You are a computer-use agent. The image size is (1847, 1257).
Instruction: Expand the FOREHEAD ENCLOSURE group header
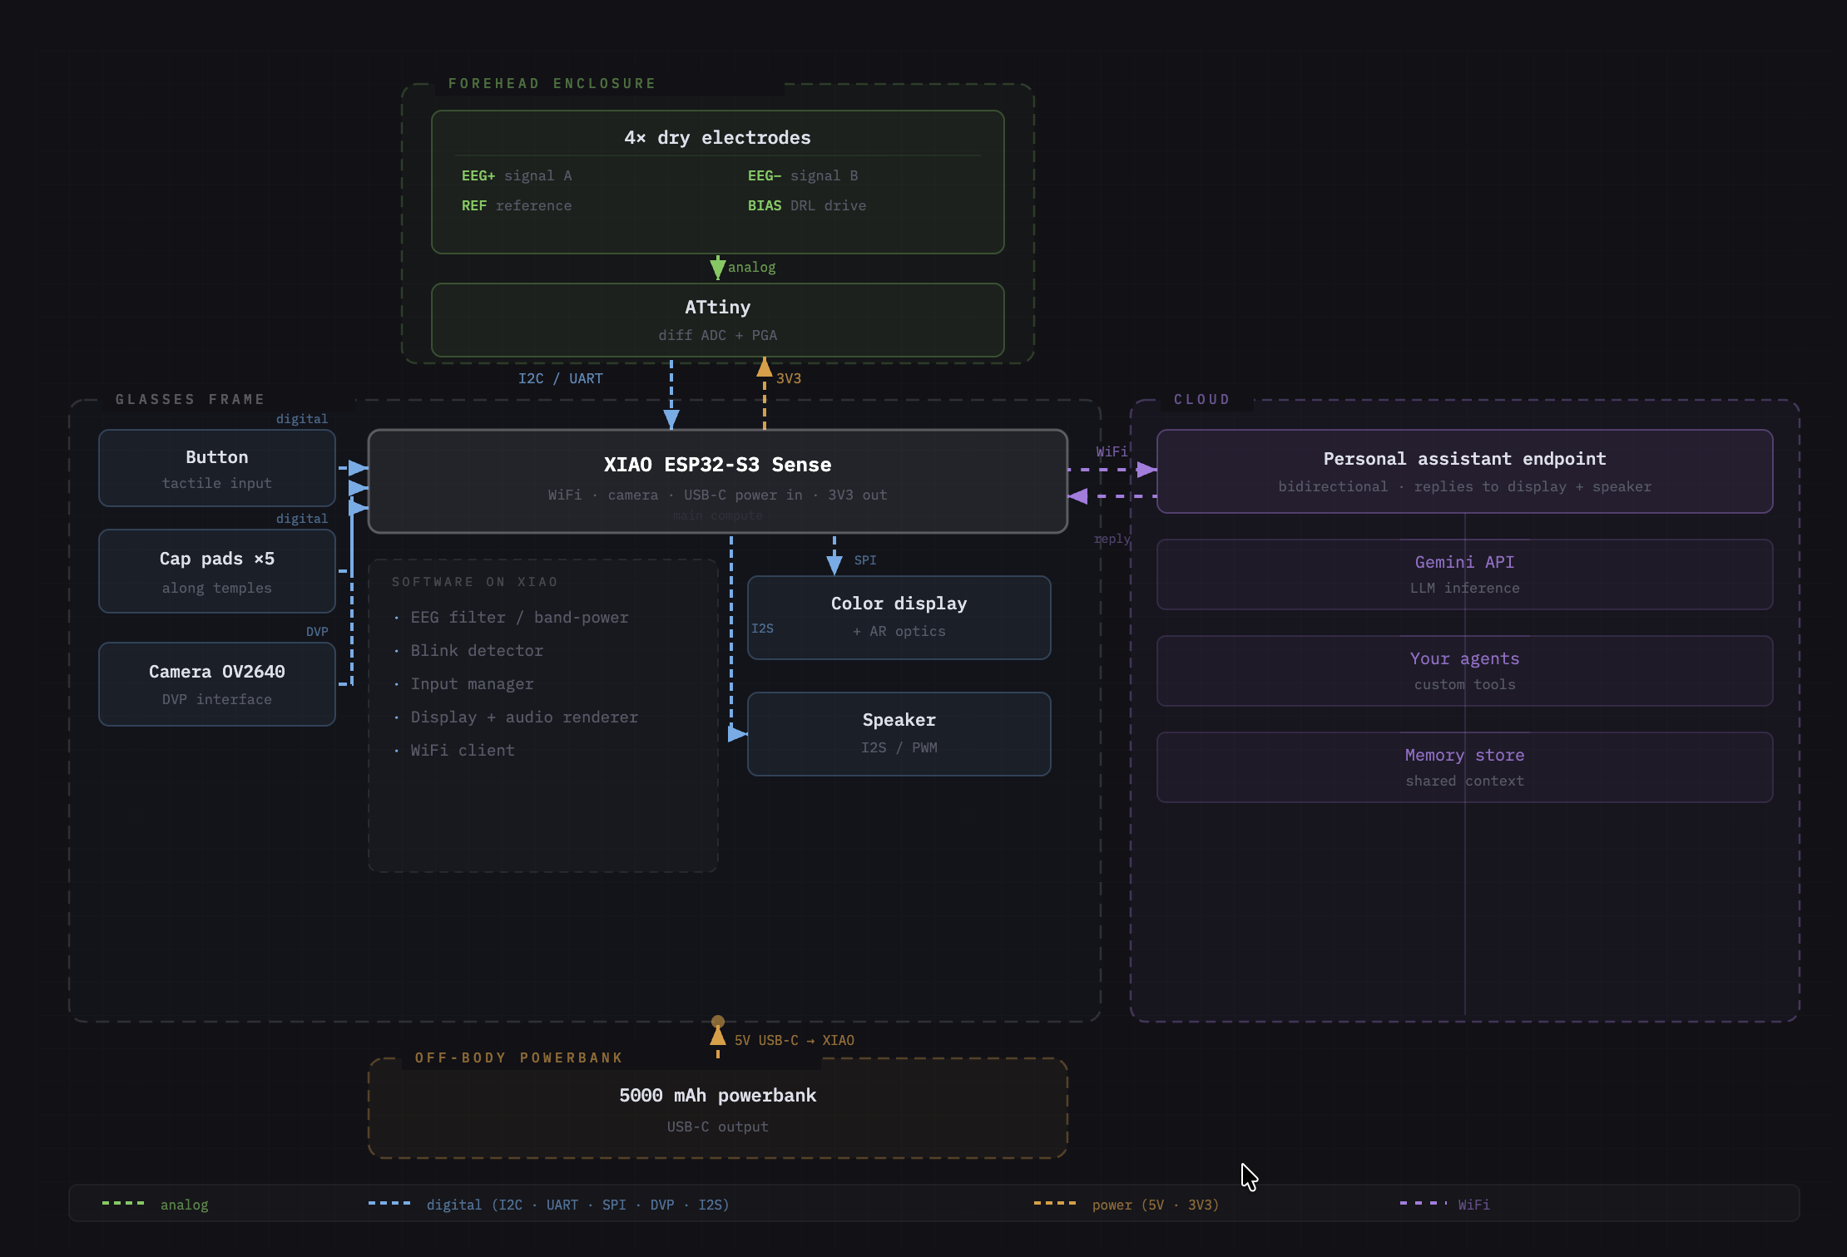click(552, 83)
